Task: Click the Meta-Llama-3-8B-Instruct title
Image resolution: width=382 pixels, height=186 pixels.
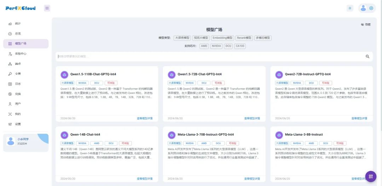Action: coord(304,135)
